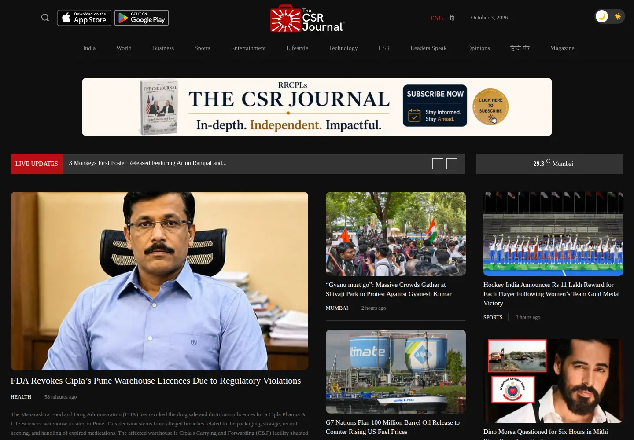Open the Sports section

(203, 48)
